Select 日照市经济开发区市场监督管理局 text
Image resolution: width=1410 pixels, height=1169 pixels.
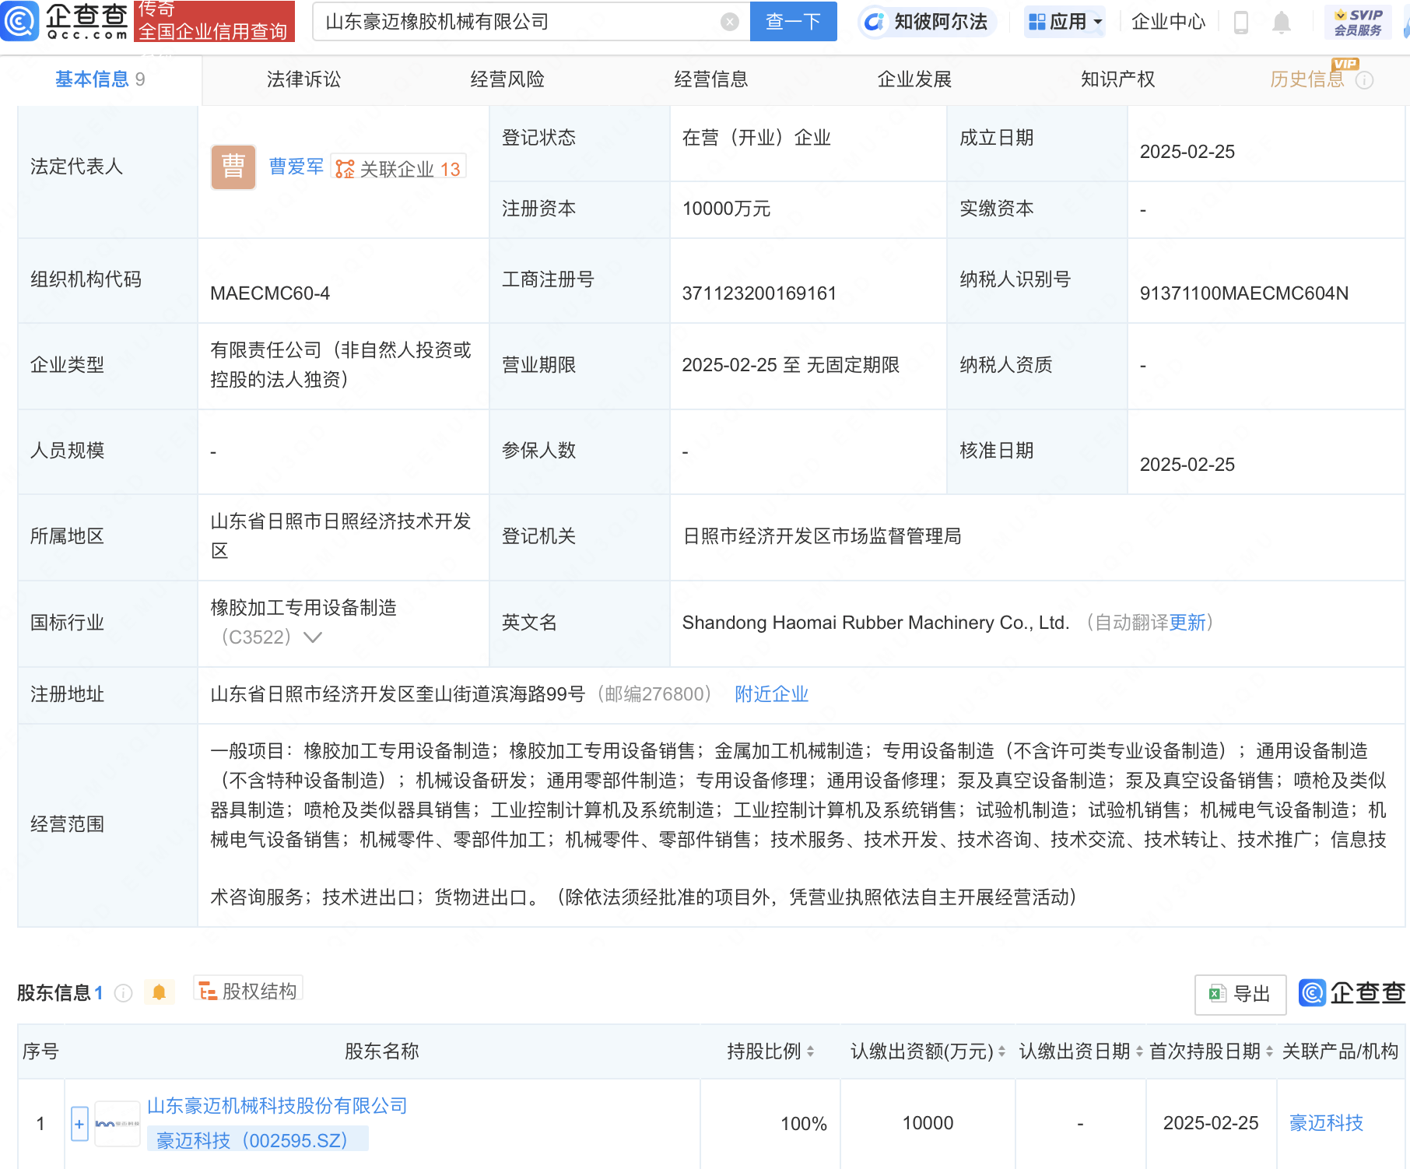[x=822, y=536]
